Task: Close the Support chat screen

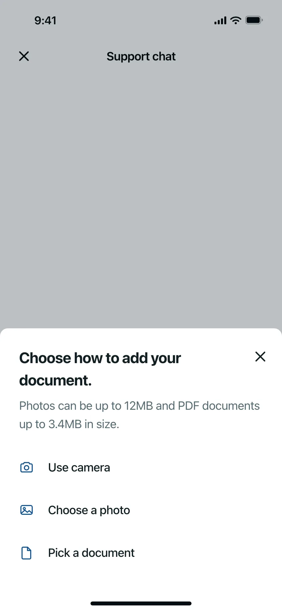Action: click(24, 56)
